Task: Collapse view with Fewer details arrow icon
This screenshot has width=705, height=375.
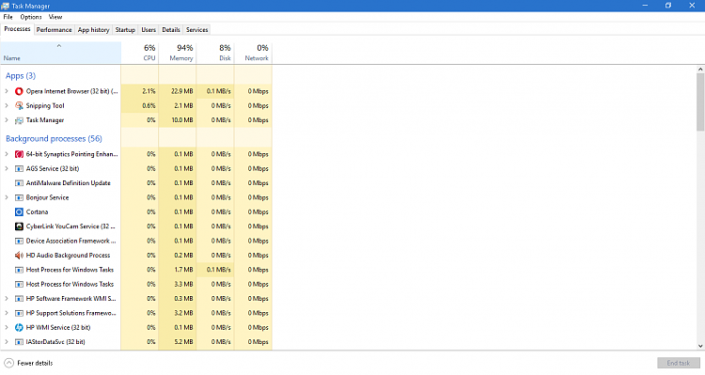Action: (8, 363)
